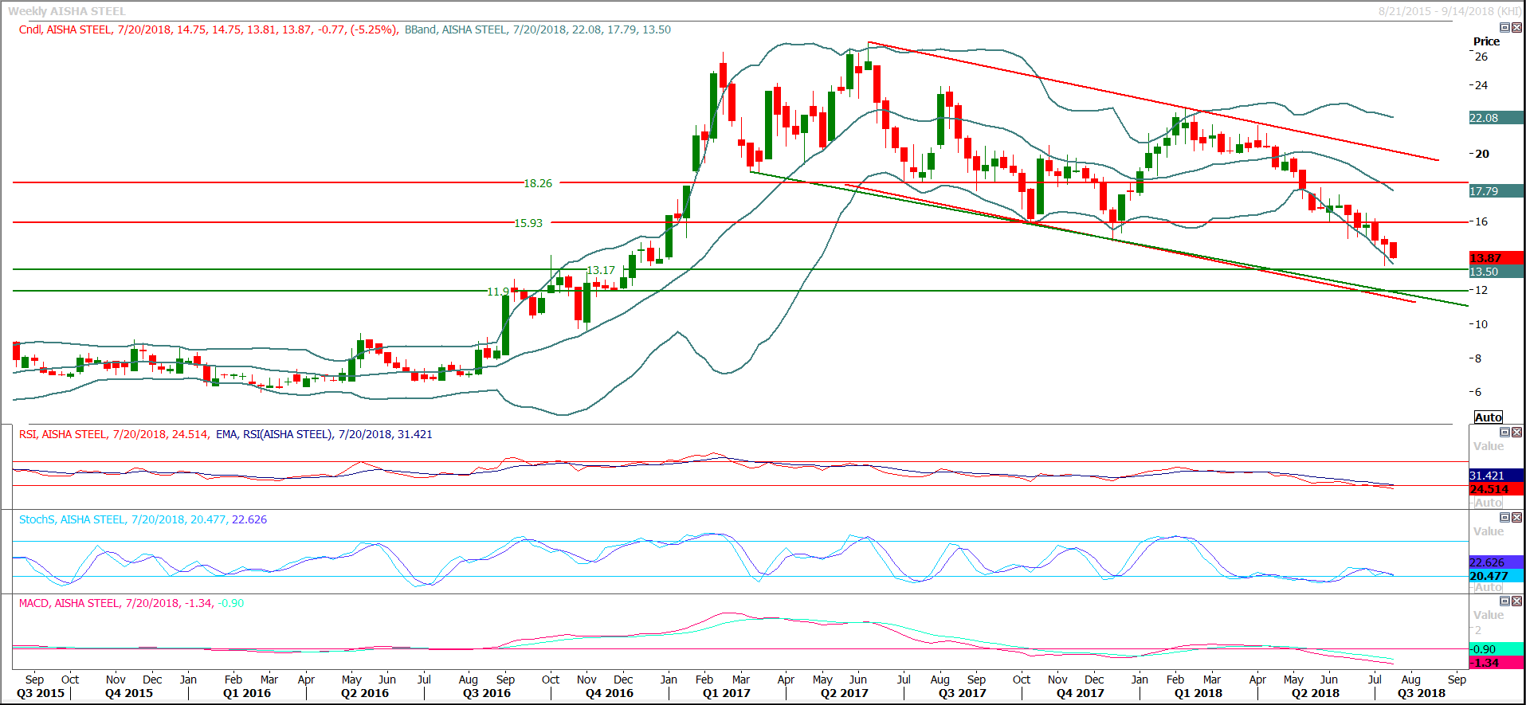Click the -0.90 MACD signal value tag
This screenshot has height=705, width=1526.
tap(1496, 649)
